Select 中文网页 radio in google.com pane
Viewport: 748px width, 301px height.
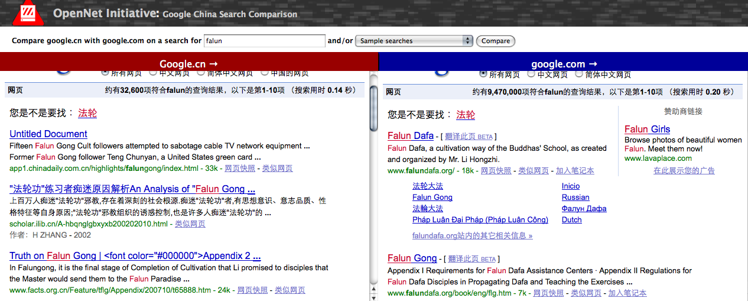point(531,74)
